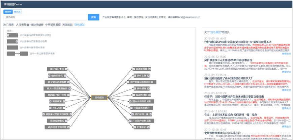Expand causes of 外汇占款 via left plus
The height and width of the screenshot is (140, 293).
pyautogui.click(x=51, y=108)
